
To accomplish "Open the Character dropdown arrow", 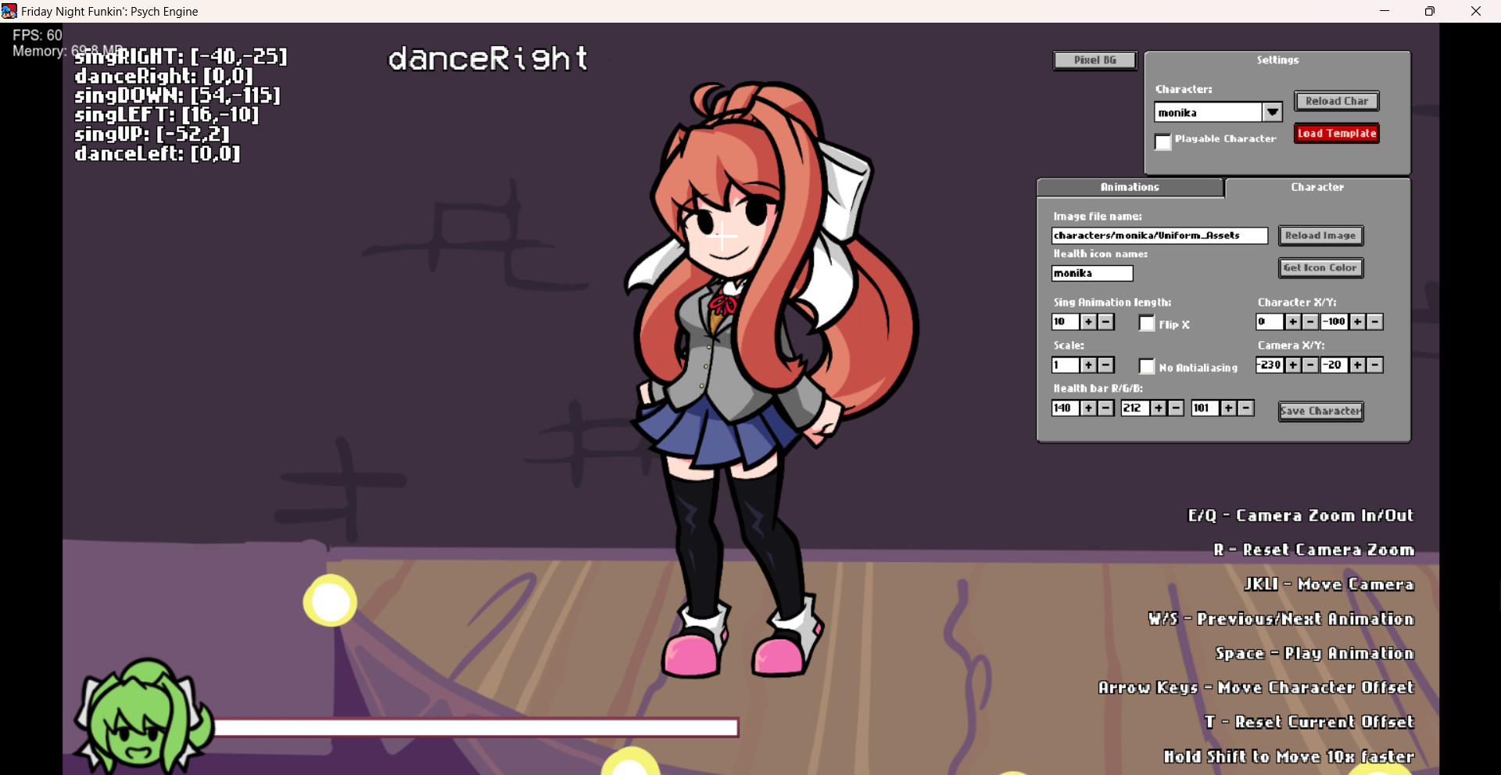I will point(1273,113).
